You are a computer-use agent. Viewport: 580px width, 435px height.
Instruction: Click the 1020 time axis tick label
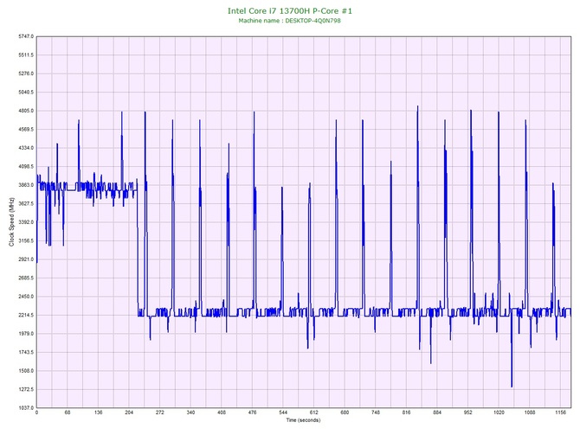pyautogui.click(x=499, y=413)
